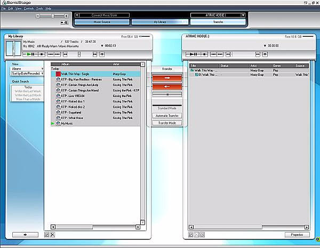Select the Within the Last Week quick search
320x248 pixels.
point(28,91)
